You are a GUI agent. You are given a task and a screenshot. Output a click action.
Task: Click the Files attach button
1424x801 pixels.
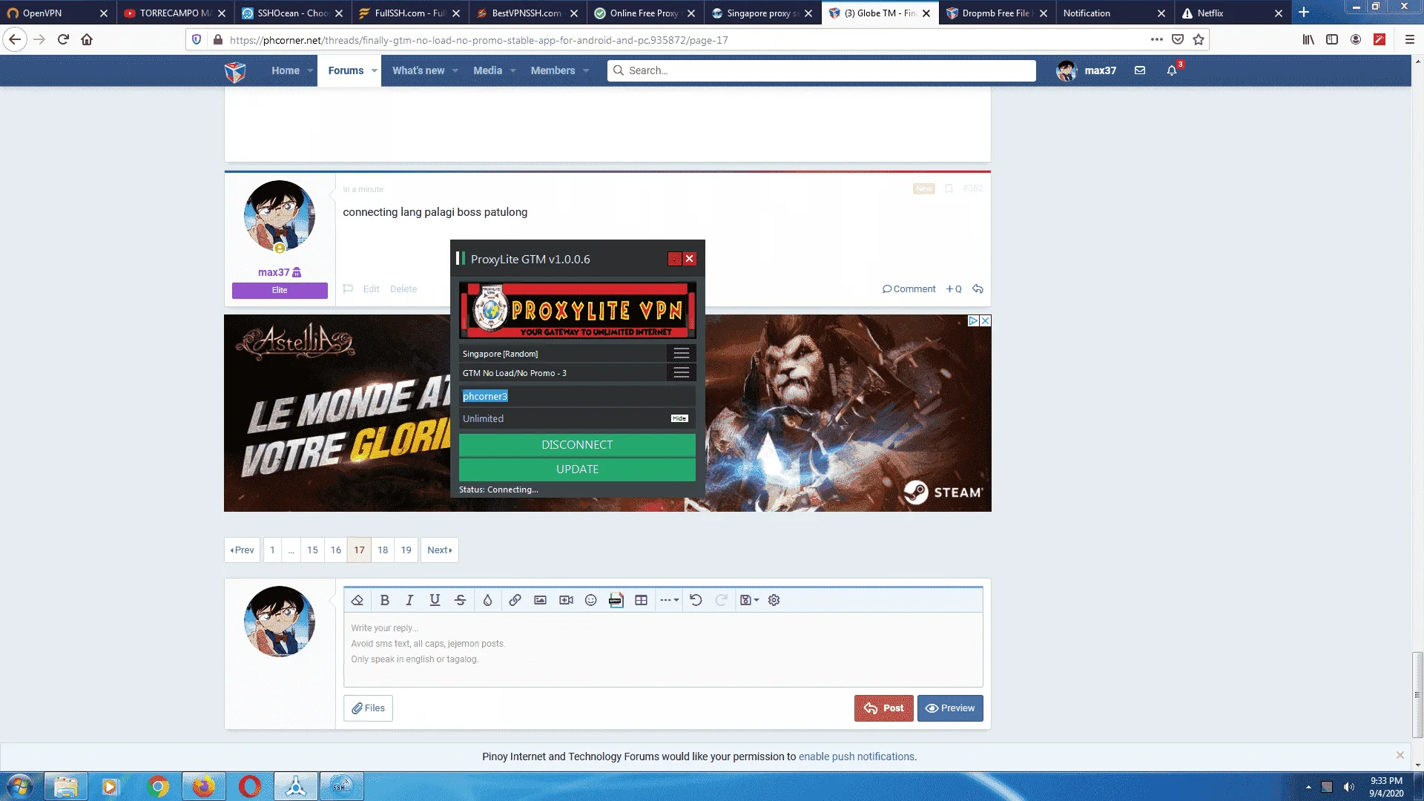pos(368,708)
